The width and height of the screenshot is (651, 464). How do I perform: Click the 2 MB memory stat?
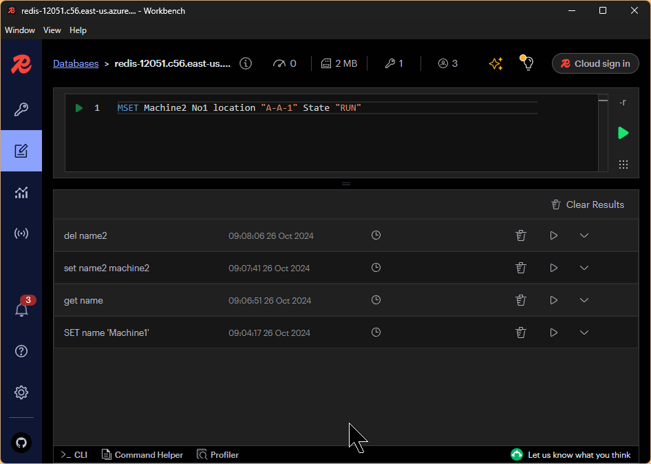[339, 63]
